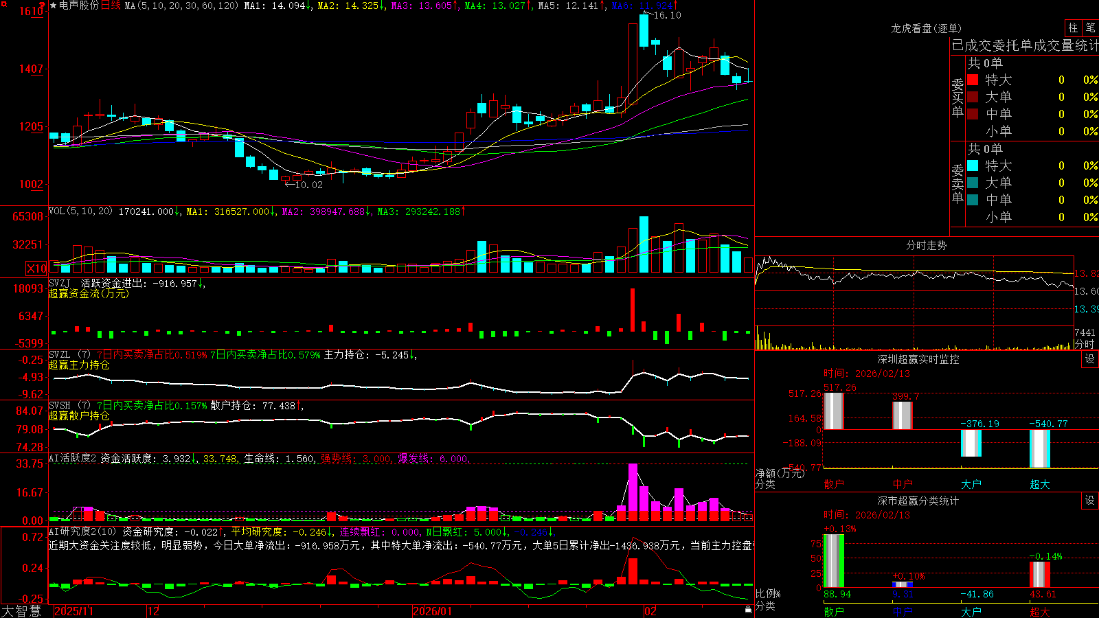Click the 超赢散户持仓 label
The width and height of the screenshot is (1099, 618).
click(x=79, y=415)
